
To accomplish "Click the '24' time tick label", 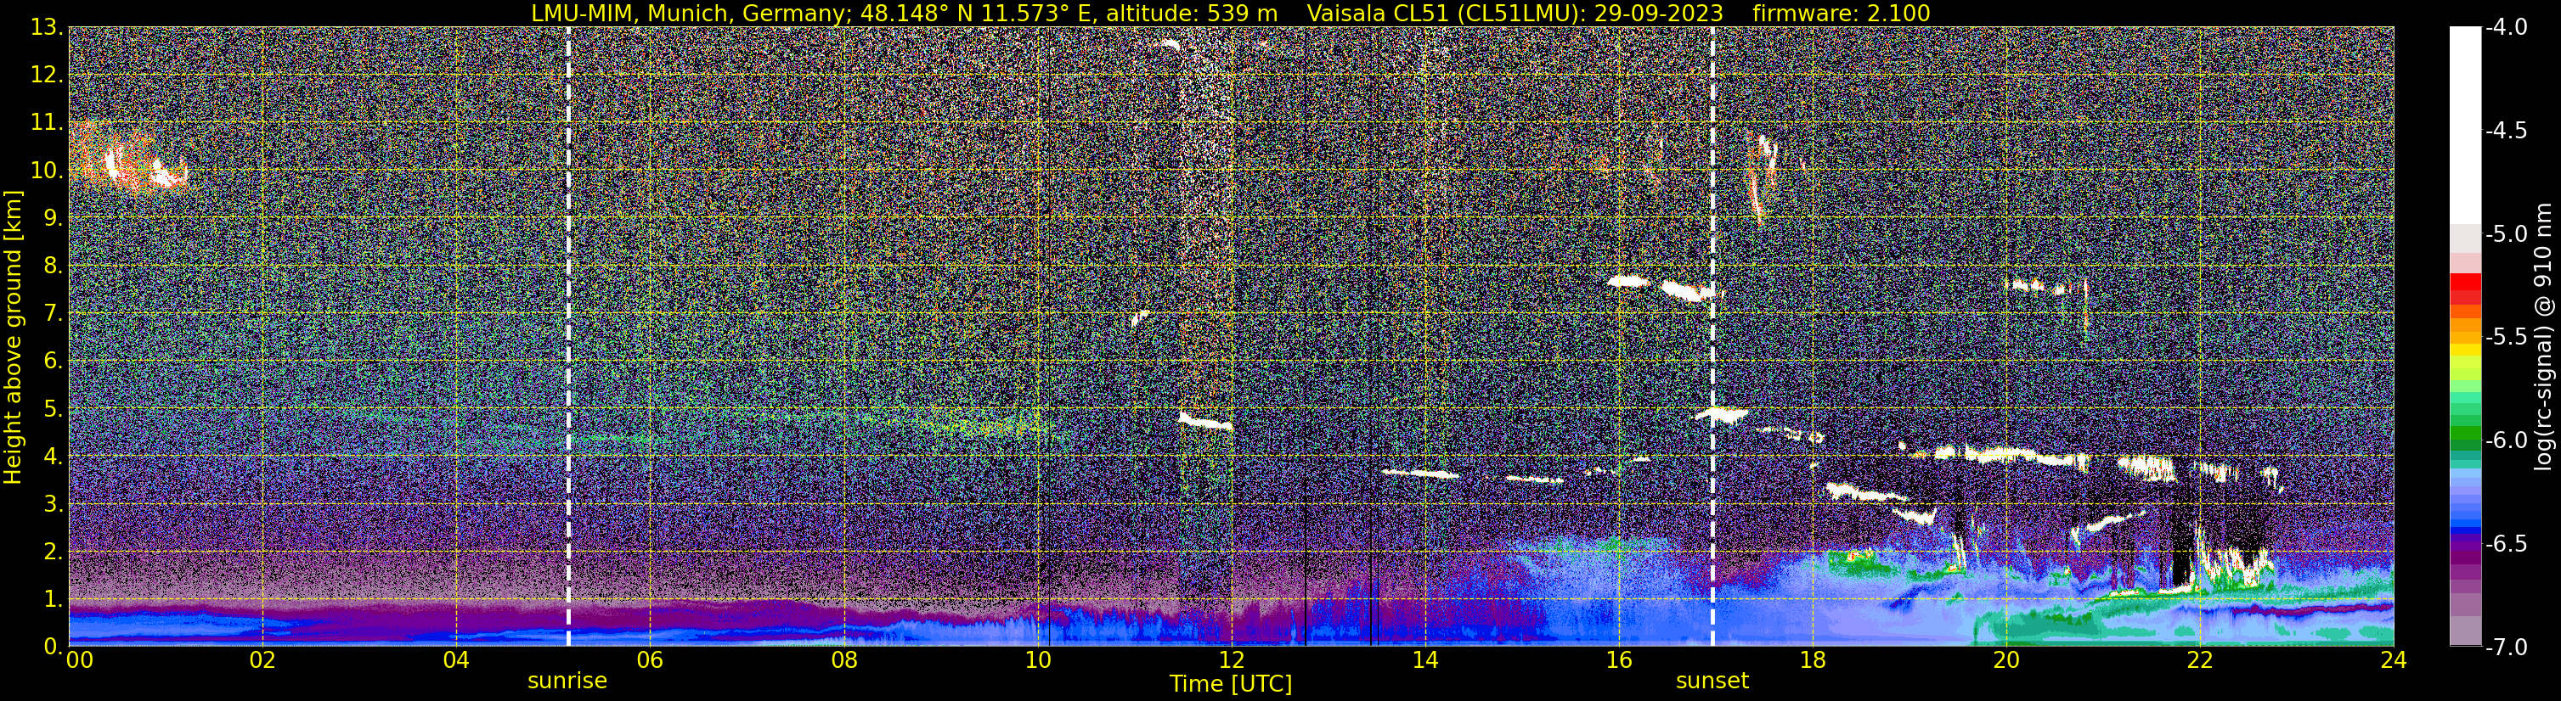I will point(2394,660).
